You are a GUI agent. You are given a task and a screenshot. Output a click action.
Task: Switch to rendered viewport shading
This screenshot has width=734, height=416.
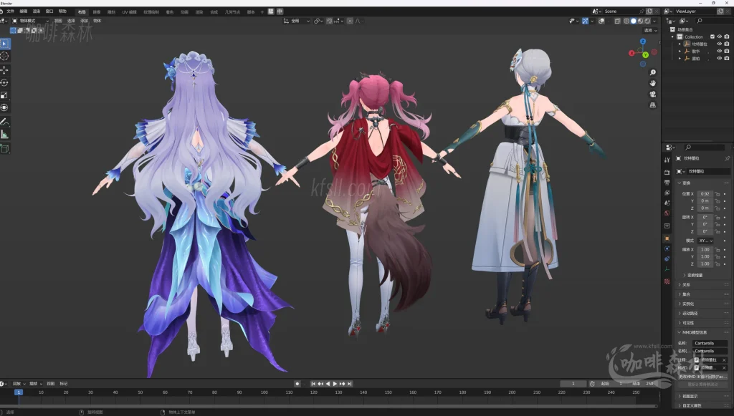click(x=647, y=21)
